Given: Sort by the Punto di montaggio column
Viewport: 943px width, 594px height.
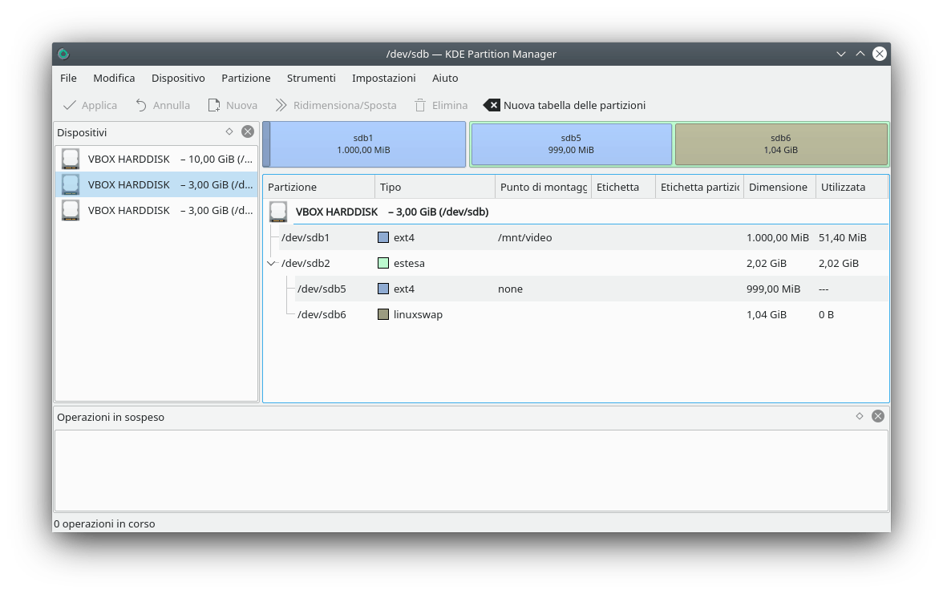Looking at the screenshot, I should pos(543,187).
